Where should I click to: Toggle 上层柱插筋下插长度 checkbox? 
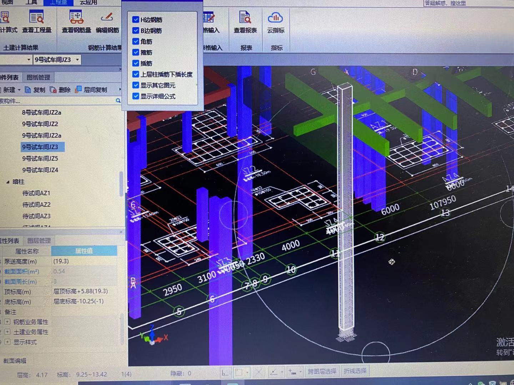click(136, 74)
